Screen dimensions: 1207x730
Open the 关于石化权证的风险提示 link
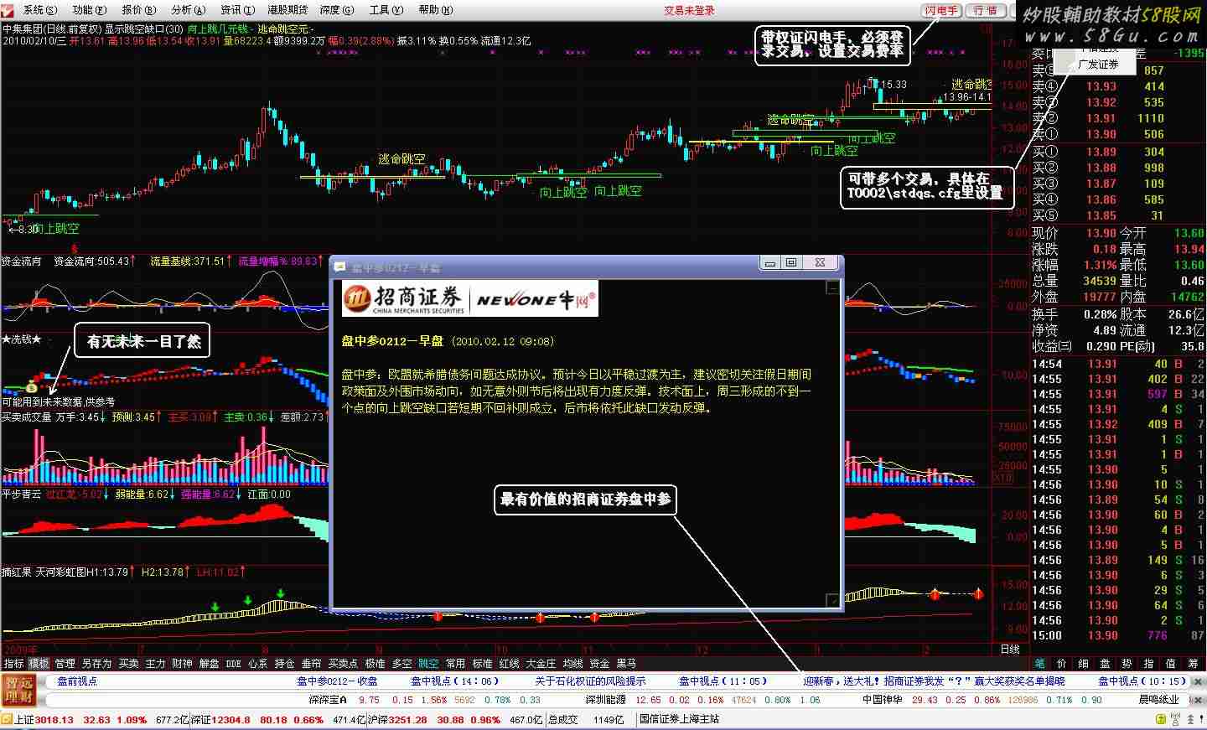[x=590, y=681]
